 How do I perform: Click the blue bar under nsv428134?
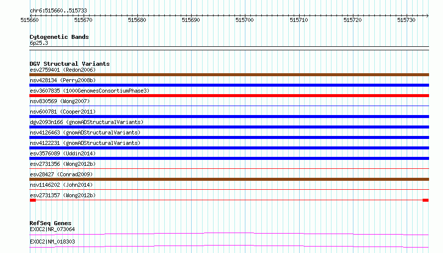coord(229,85)
